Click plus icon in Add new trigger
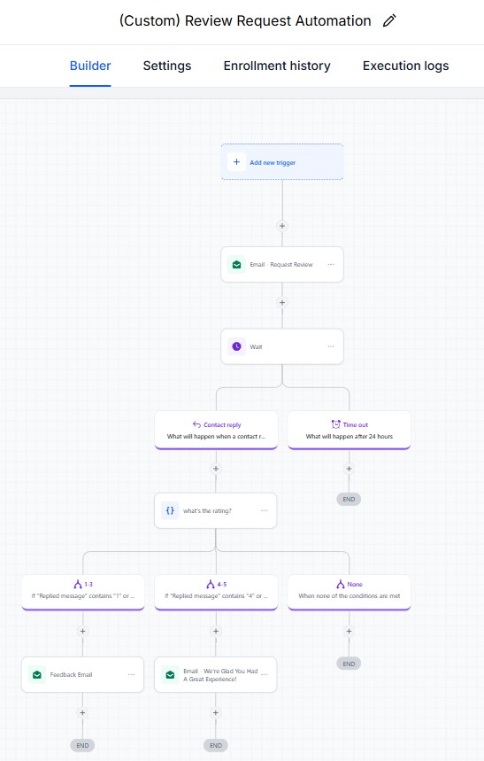484x761 pixels. (236, 162)
